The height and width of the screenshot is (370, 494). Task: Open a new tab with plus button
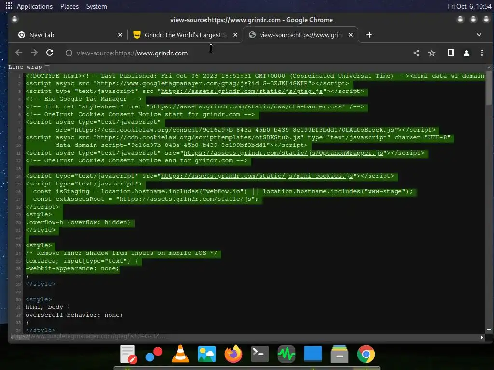[369, 35]
